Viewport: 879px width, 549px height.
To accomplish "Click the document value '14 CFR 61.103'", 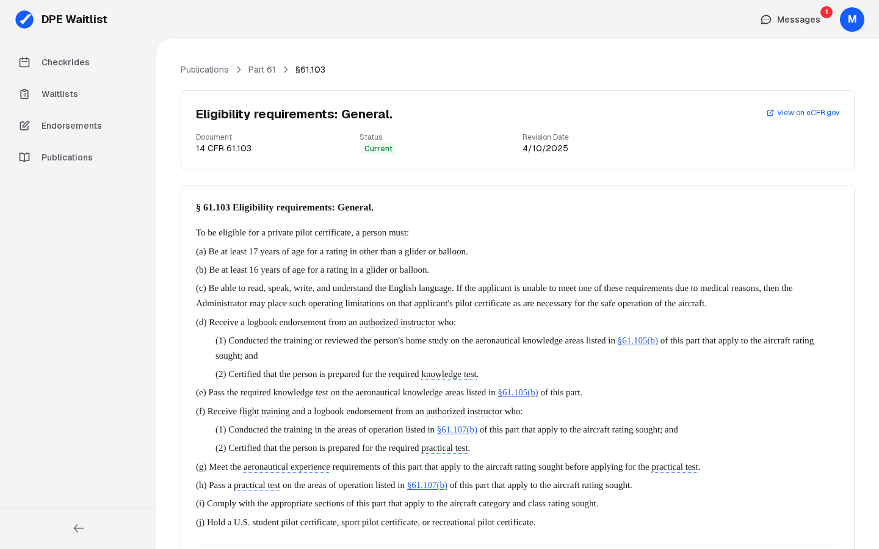I will click(223, 148).
